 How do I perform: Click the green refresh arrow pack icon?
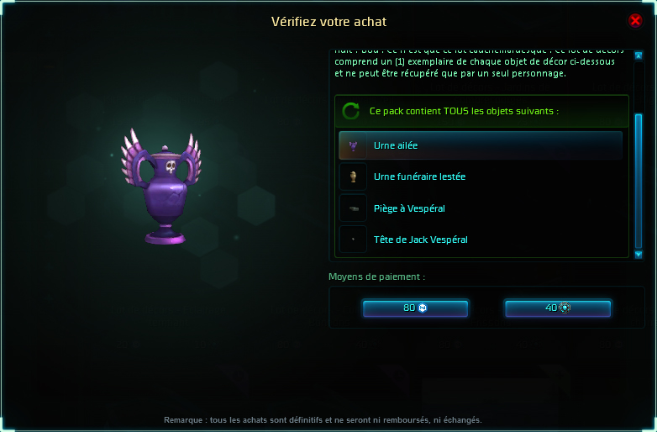[350, 111]
